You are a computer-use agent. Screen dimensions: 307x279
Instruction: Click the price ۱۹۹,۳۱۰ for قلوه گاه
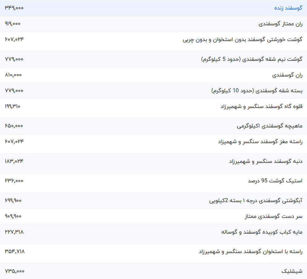pyautogui.click(x=14, y=106)
